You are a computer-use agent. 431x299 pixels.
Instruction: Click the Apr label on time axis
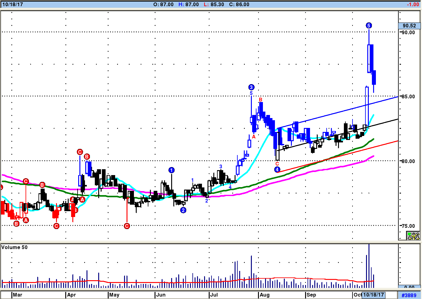(x=71, y=295)
